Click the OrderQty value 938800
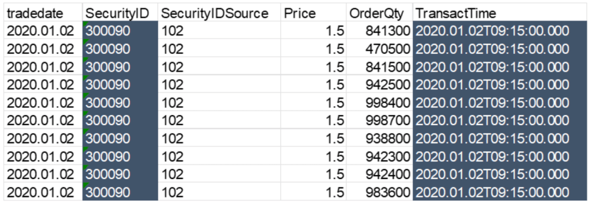 point(380,138)
